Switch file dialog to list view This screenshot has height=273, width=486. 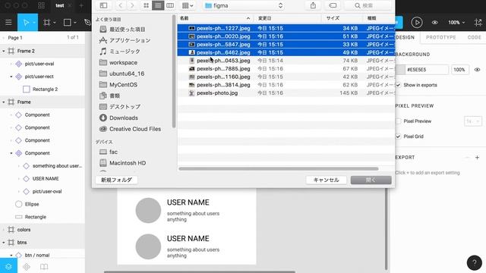click(158, 5)
